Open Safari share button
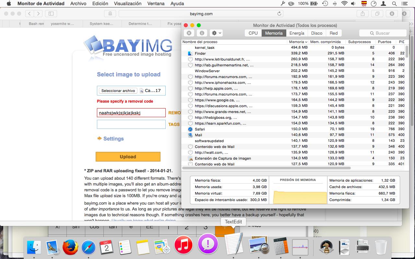This screenshot has height=259, width=415. coord(363,14)
